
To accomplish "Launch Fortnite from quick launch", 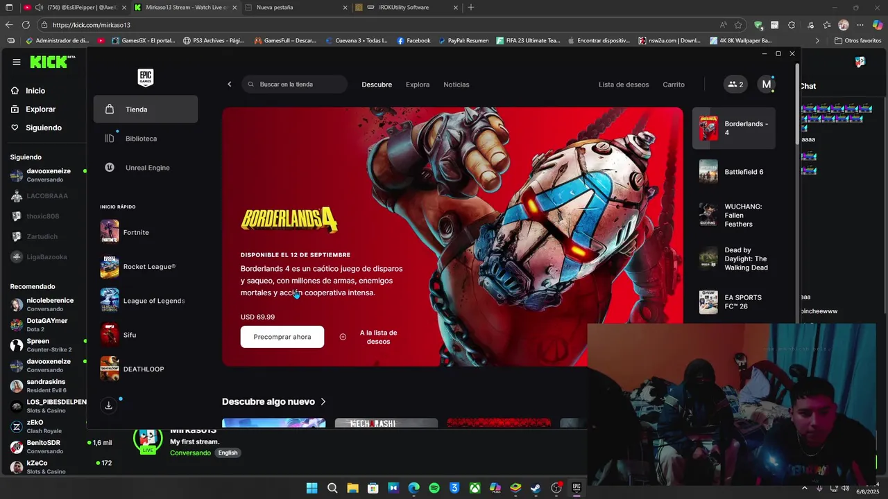I will [136, 232].
